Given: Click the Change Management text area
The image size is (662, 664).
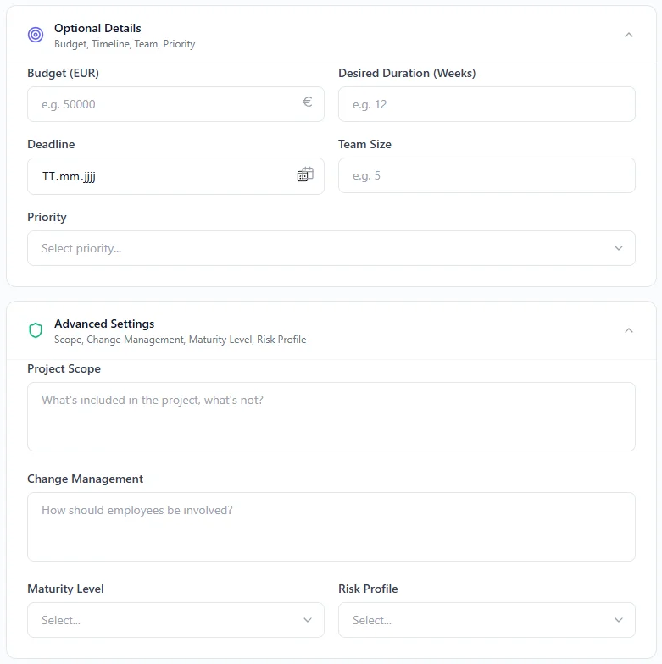Looking at the screenshot, I should click(331, 526).
